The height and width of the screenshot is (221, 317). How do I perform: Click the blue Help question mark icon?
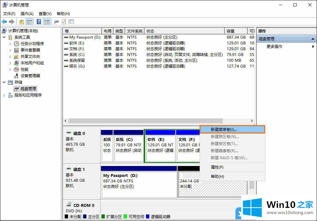click(x=39, y=22)
